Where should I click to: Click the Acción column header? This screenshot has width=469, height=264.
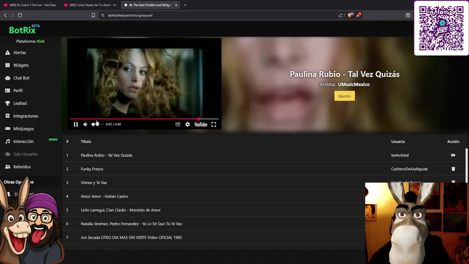[453, 142]
